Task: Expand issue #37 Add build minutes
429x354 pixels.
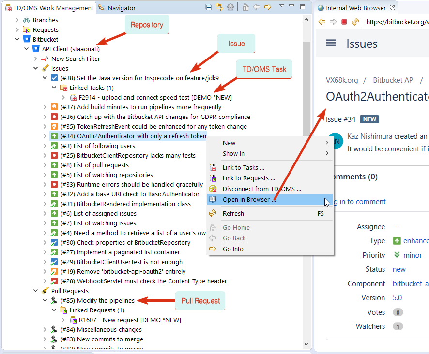Action: [x=45, y=107]
